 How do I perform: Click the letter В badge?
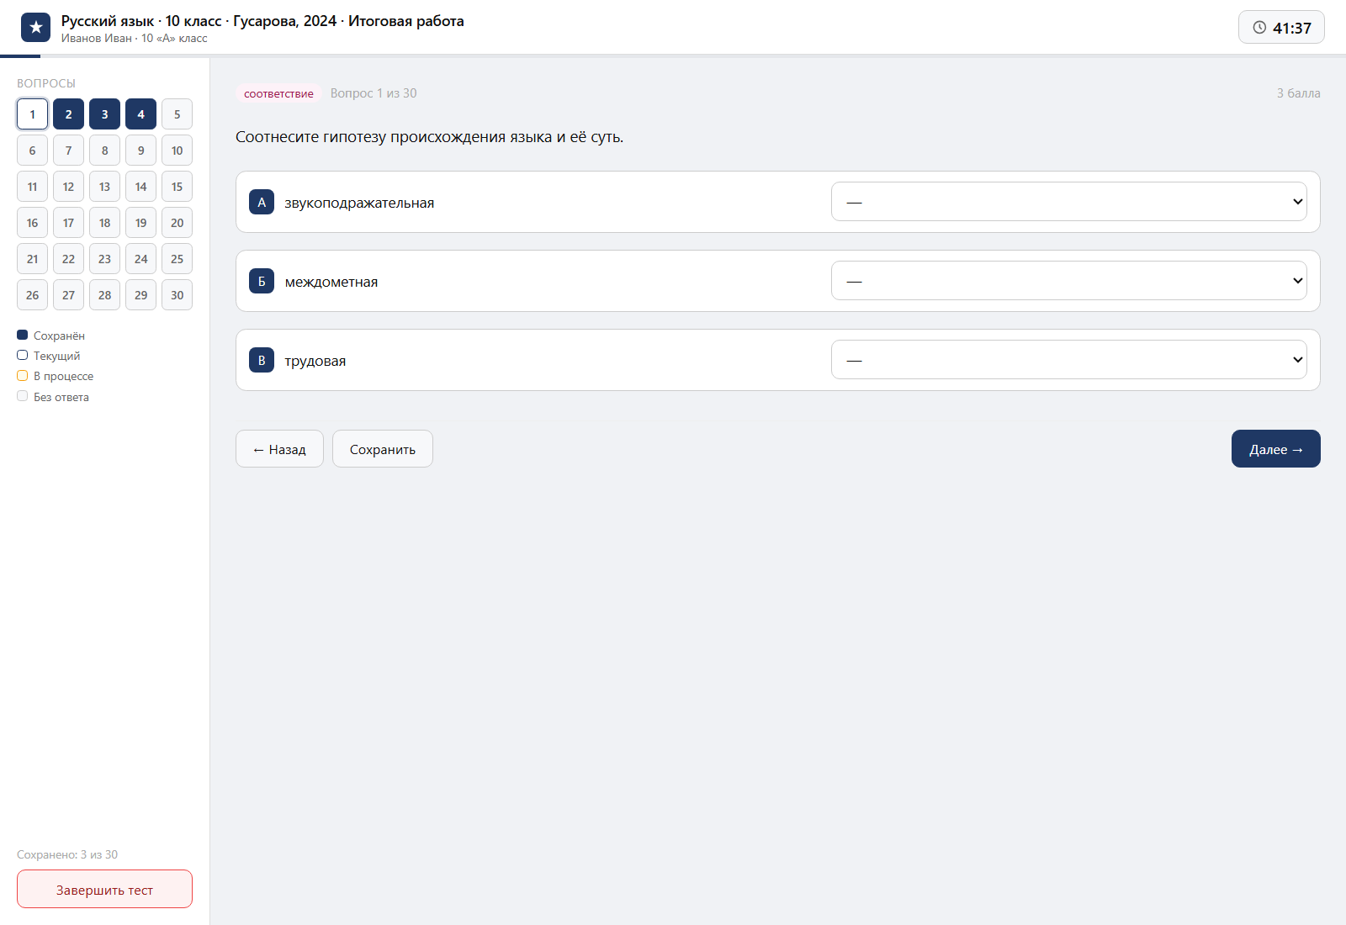coord(262,360)
